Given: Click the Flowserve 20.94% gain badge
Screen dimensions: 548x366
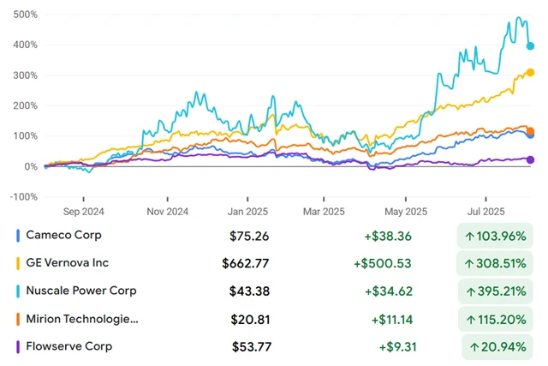Looking at the screenshot, I should [497, 346].
